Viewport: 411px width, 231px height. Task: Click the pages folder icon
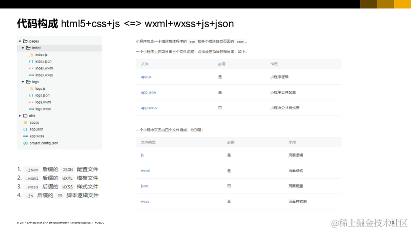coord(25,41)
